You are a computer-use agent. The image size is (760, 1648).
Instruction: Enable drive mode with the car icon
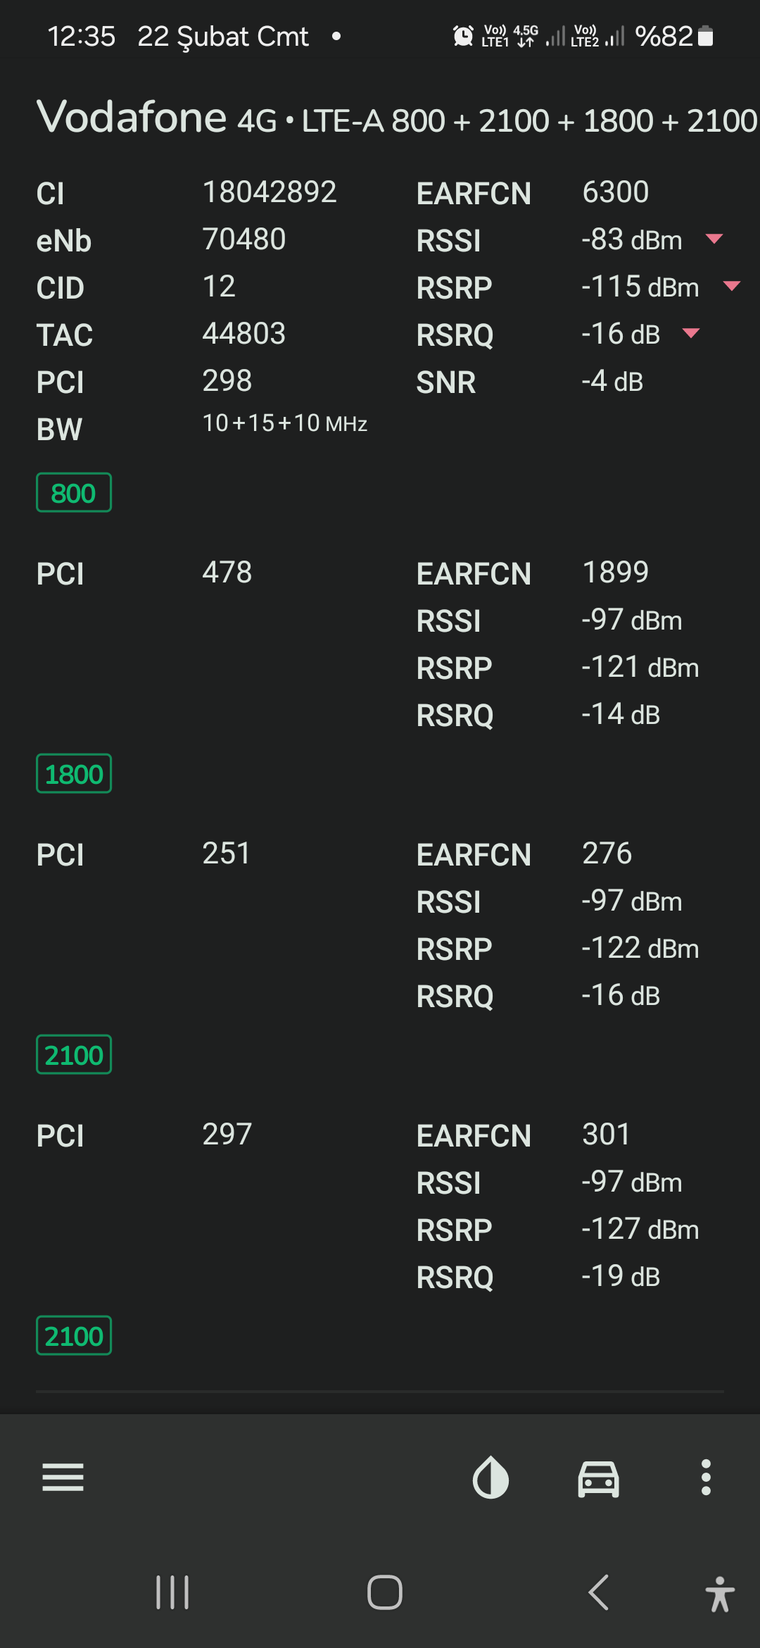(x=598, y=1478)
